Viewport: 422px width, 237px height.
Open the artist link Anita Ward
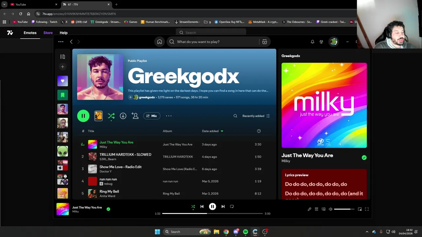pyautogui.click(x=107, y=196)
